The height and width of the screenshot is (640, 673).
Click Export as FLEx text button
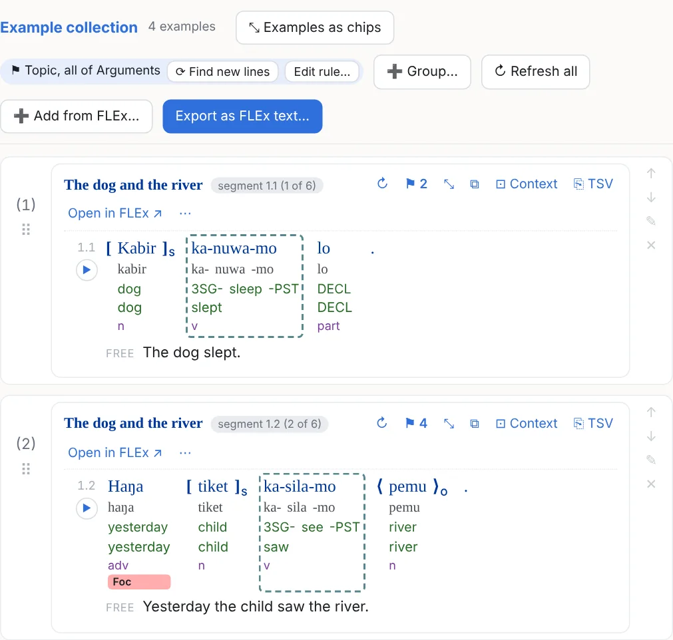[x=242, y=116]
